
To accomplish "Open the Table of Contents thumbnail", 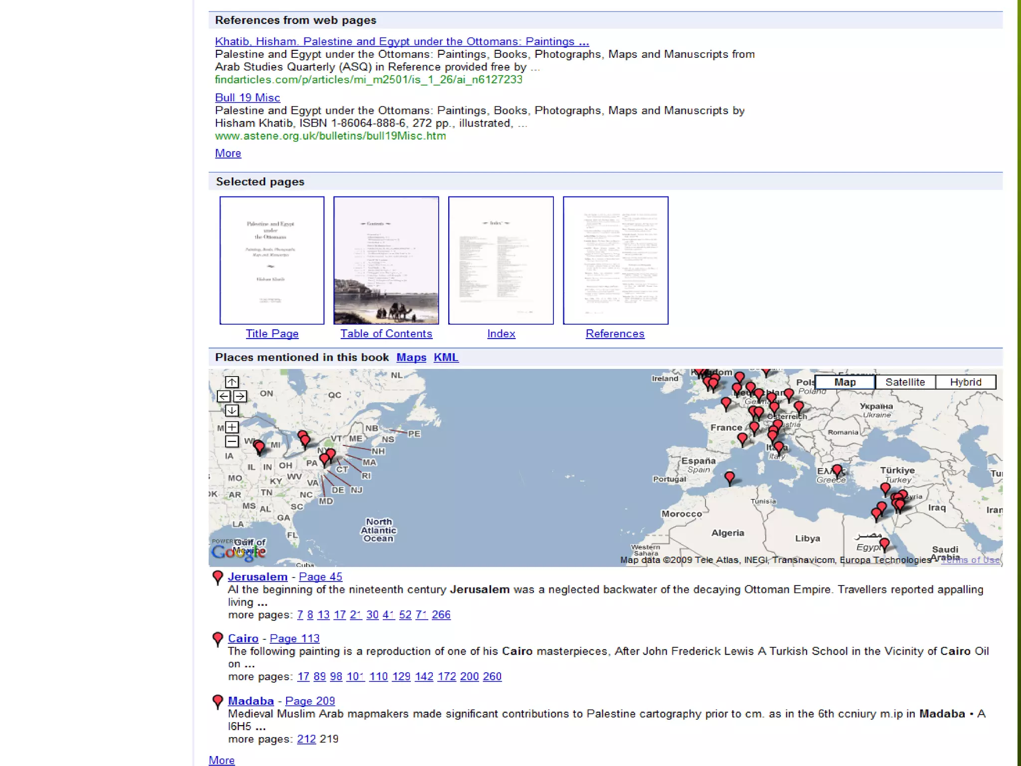I will pos(386,260).
